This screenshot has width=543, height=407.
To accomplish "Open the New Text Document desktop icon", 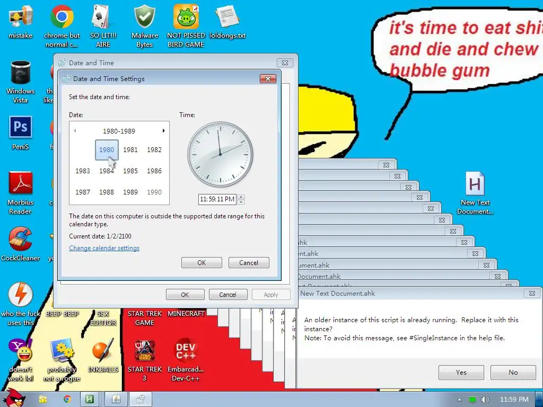I will pyautogui.click(x=475, y=193).
